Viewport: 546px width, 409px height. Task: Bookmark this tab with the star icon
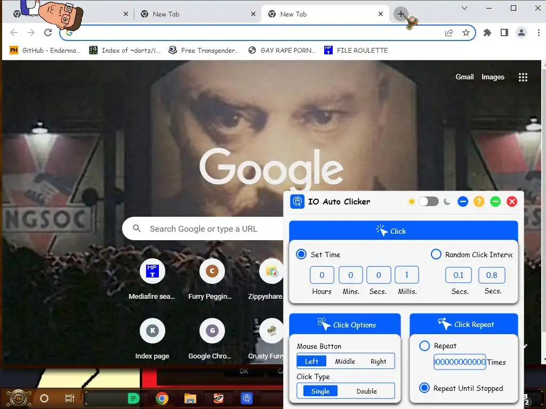pyautogui.click(x=466, y=32)
